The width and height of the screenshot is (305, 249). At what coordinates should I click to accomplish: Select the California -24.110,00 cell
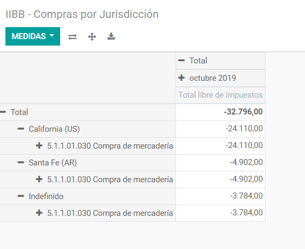click(x=220, y=129)
